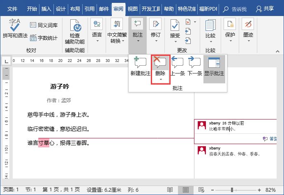Open the 开发工具 (Developer) tab
The height and width of the screenshot is (195, 284).
tap(151, 9)
